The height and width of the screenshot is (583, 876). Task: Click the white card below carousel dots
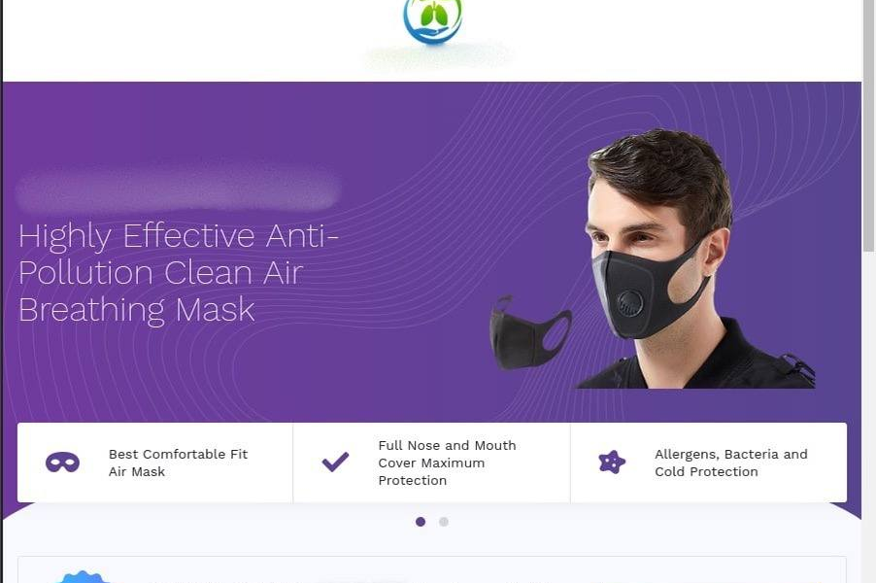tap(432, 570)
